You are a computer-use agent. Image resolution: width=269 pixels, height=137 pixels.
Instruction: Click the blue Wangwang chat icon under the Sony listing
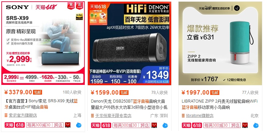tap(79, 125)
